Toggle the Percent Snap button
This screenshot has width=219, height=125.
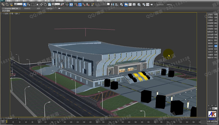coord(84,4)
